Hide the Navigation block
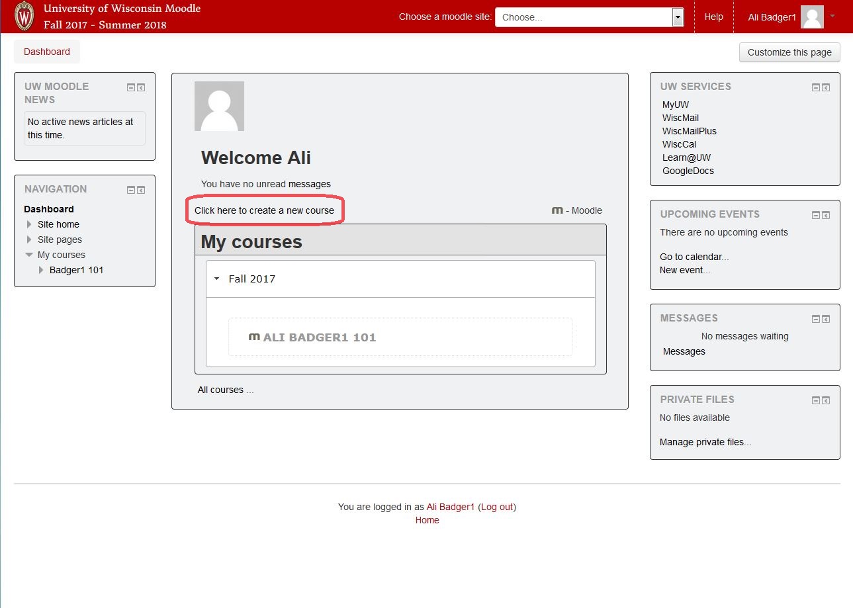This screenshot has width=853, height=608. click(x=131, y=190)
